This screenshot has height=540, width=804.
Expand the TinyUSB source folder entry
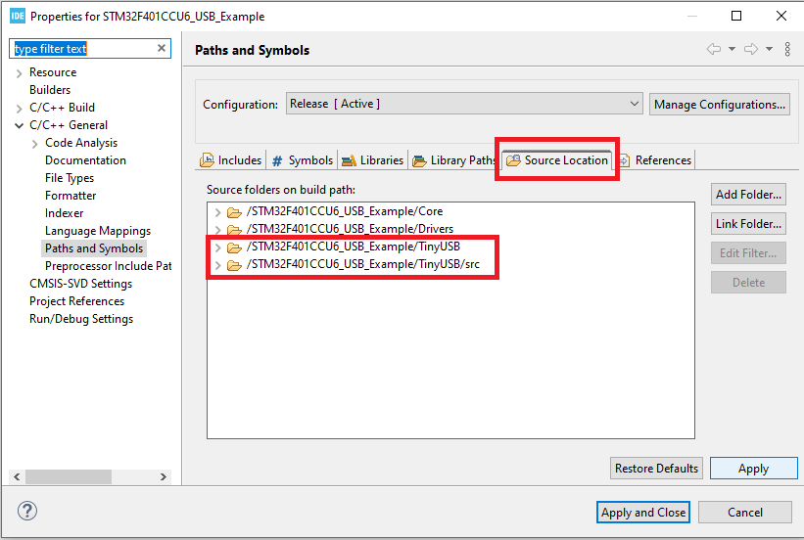point(217,247)
